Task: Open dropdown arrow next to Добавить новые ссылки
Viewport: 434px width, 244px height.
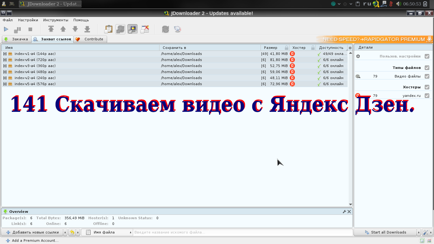Action: point(65,232)
